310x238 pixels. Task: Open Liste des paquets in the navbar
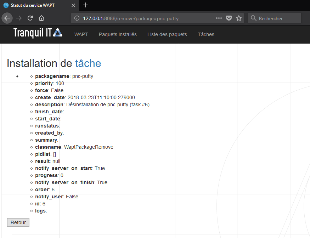(167, 34)
